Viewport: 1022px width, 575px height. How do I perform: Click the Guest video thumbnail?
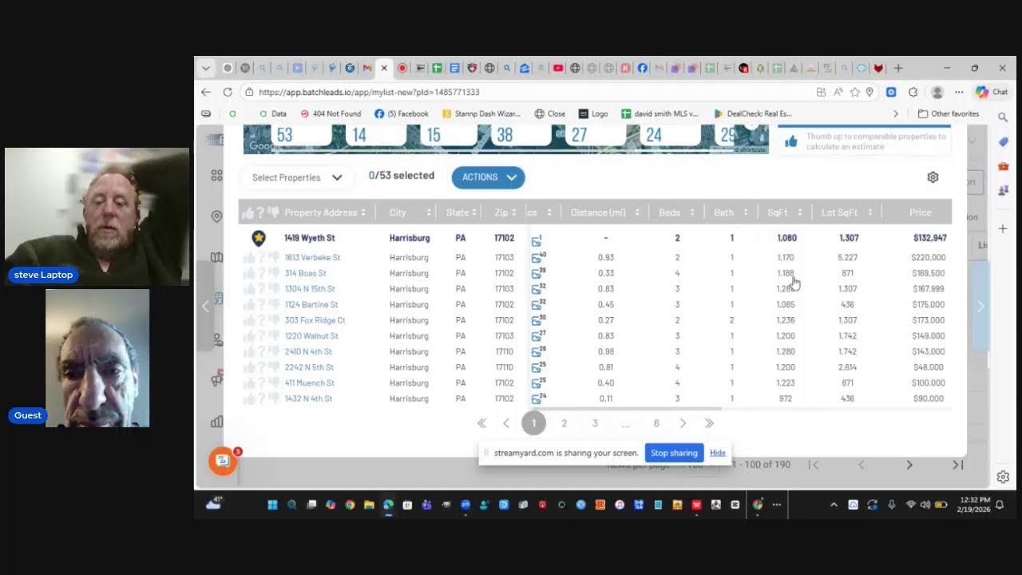(x=97, y=358)
